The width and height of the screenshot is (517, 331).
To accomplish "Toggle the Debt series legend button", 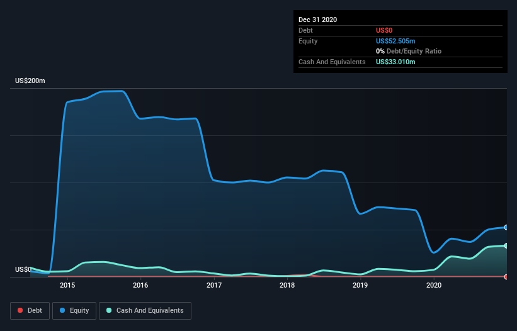I will point(30,311).
